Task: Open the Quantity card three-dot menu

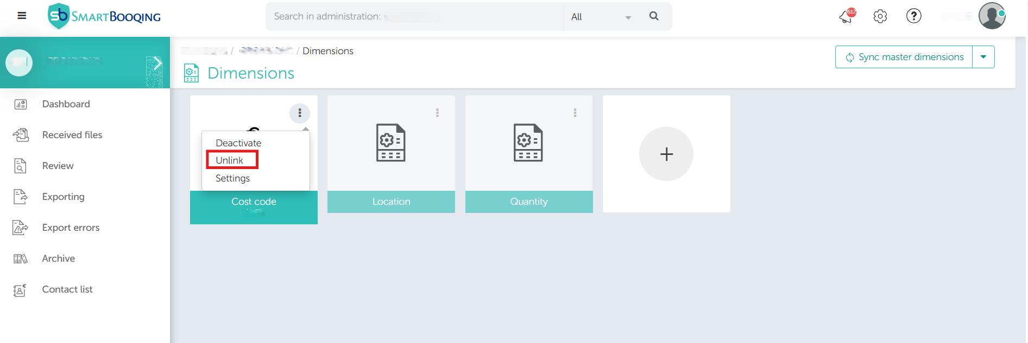Action: (575, 113)
